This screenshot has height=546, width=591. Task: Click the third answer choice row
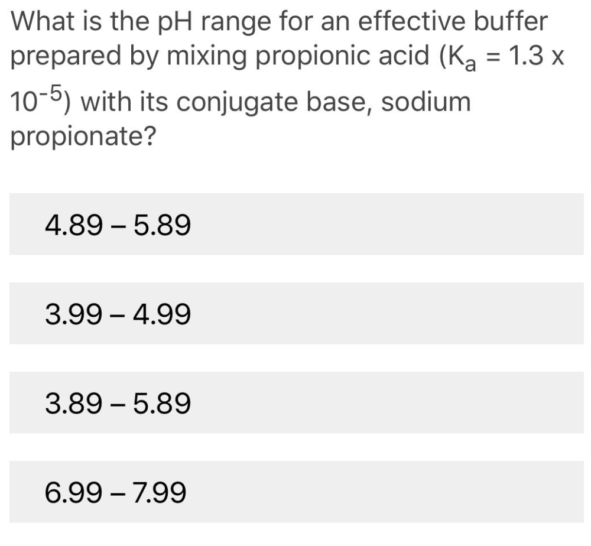295,402
